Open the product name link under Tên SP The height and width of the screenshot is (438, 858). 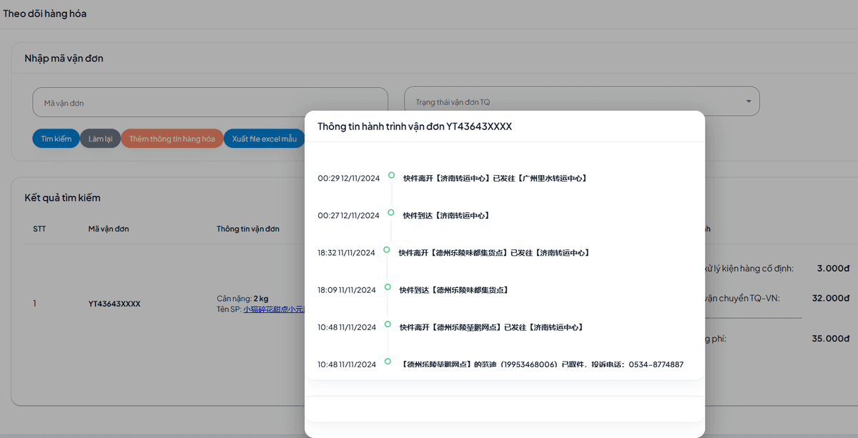click(x=274, y=309)
